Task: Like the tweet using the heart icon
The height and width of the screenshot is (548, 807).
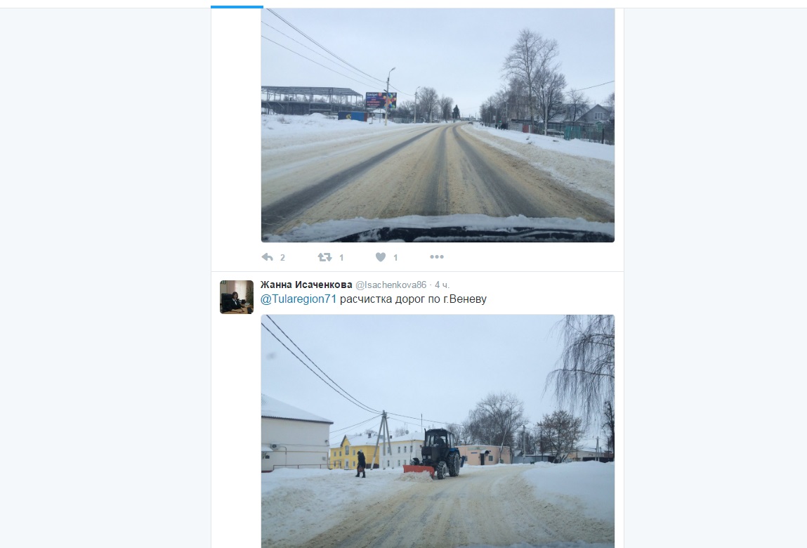Action: [381, 257]
